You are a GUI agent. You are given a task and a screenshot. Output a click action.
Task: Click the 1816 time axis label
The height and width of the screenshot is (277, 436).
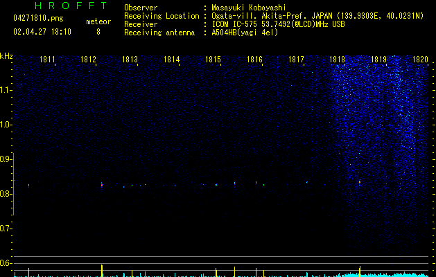(254, 60)
